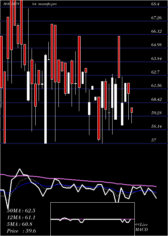Image resolution: width=168 pixels, height=236 pixels.
Task: Click the 60.42 price axis label
Action: [x=157, y=99]
